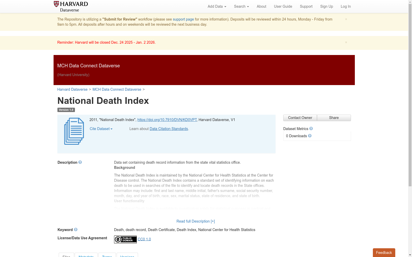Open the CC0 1.0 license link

pos(144,239)
